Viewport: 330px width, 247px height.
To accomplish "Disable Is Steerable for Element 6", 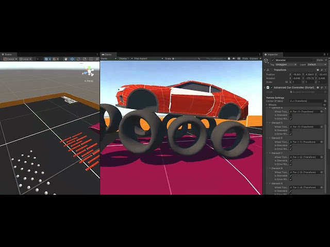I will coord(291,145).
